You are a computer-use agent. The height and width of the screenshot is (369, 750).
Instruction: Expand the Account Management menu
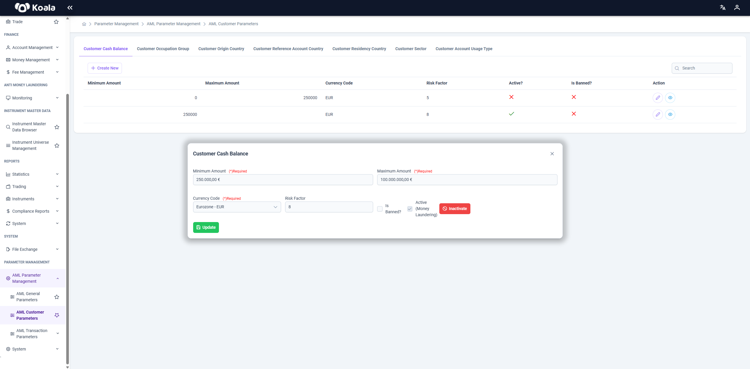click(33, 48)
